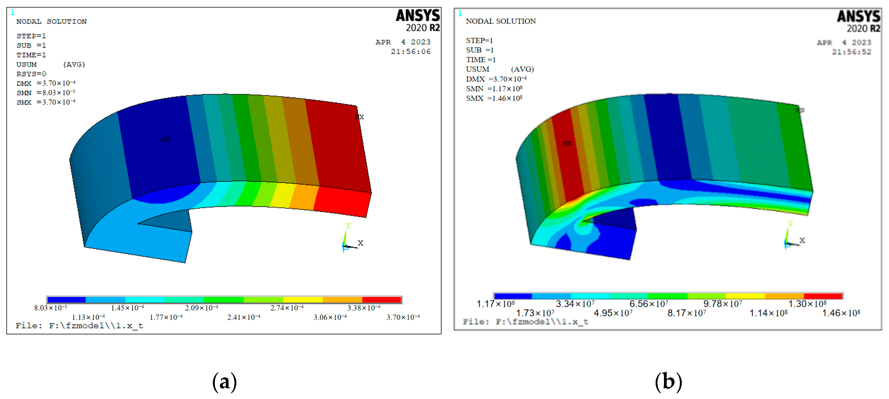Click the ANSYS 2020 R2 logo in right plot
Screen dimensions: 889x399
tap(858, 21)
